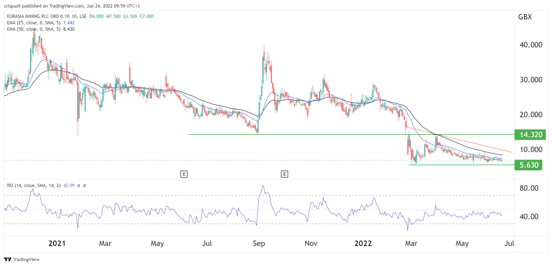Click the GBX currency label
Image resolution: width=552 pixels, height=266 pixels.
pos(525,17)
